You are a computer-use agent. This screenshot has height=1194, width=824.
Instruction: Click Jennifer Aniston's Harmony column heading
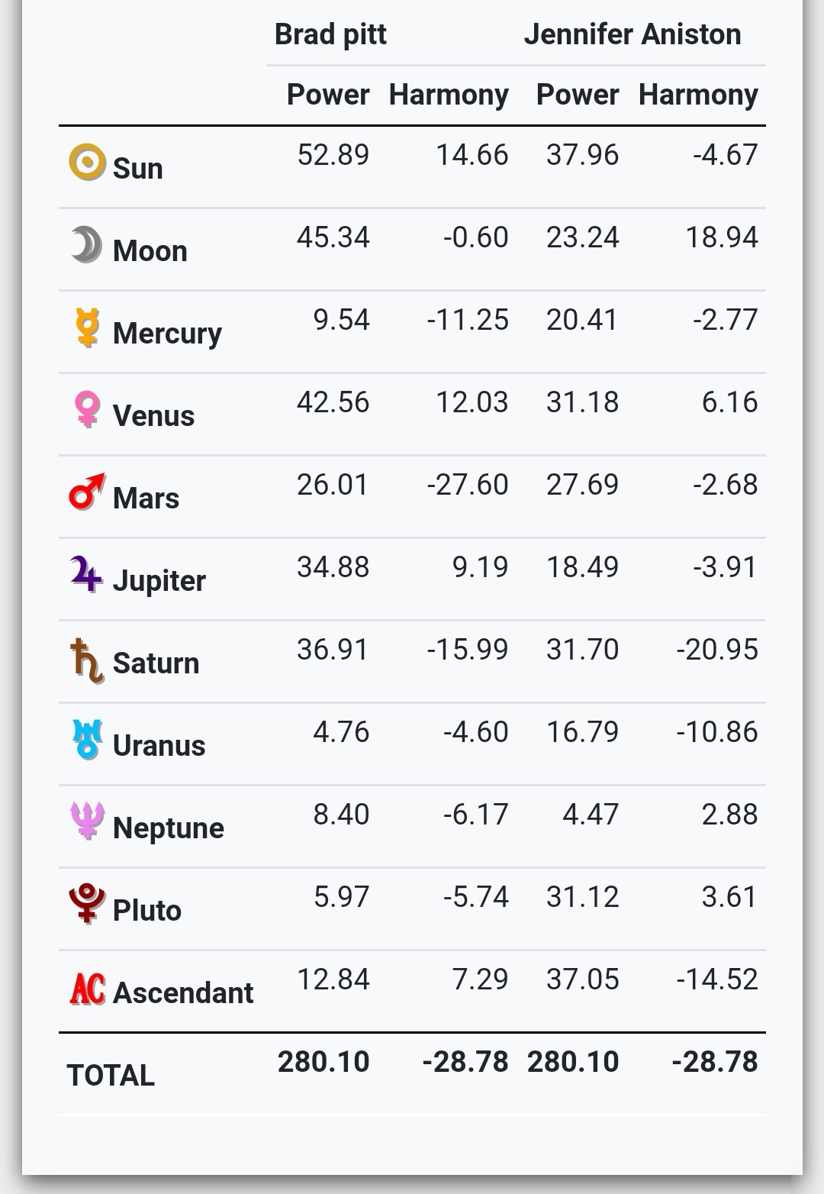point(698,95)
